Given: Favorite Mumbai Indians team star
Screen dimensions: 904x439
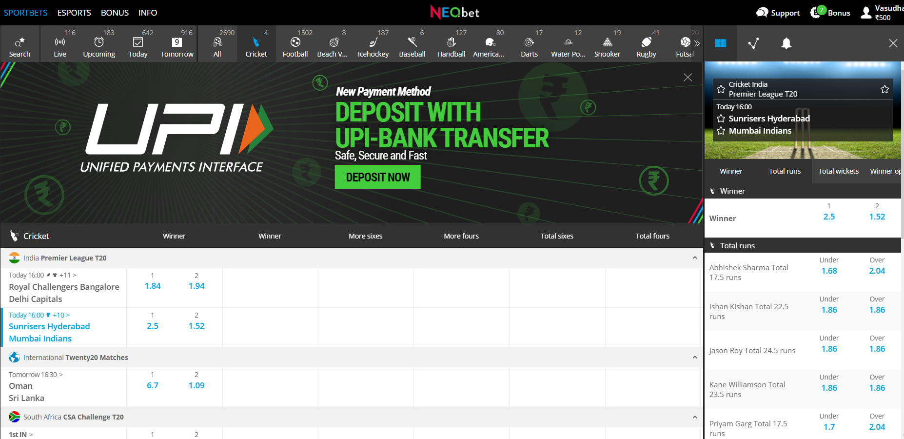Looking at the screenshot, I should pyautogui.click(x=721, y=131).
